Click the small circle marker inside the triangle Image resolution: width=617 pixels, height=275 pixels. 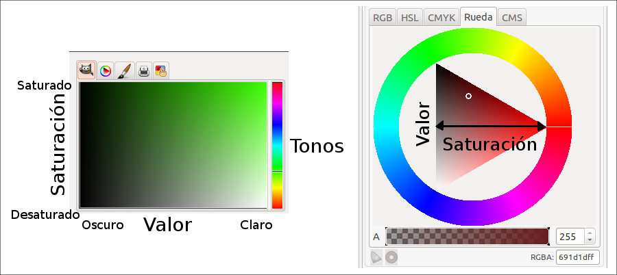click(x=468, y=96)
